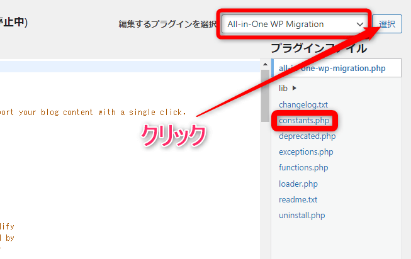Expand the lib folder arrow

click(x=294, y=88)
